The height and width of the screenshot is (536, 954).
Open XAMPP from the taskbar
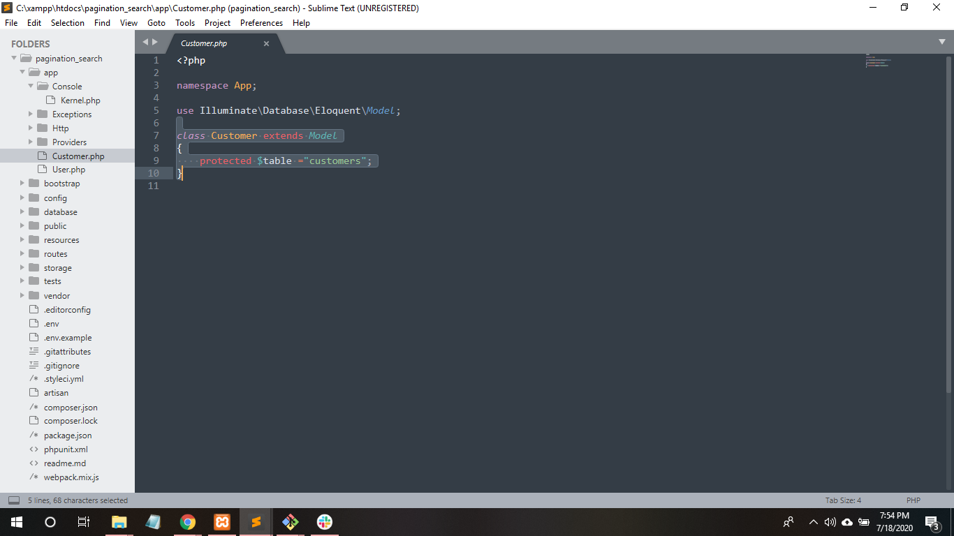tap(222, 522)
